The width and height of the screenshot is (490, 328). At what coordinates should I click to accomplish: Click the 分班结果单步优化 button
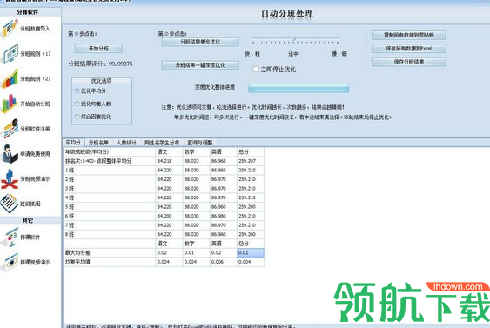tap(200, 42)
